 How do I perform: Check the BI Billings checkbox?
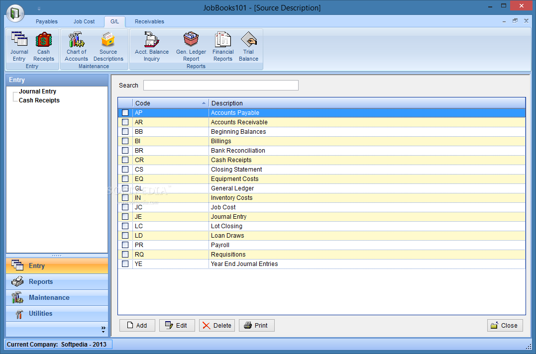coord(125,141)
